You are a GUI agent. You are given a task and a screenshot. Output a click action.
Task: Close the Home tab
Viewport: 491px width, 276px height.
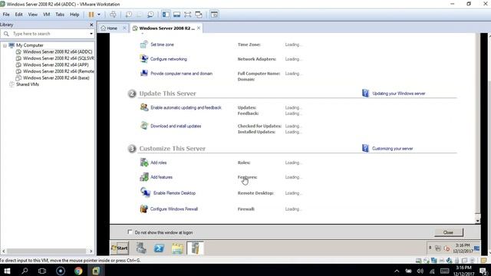point(124,28)
